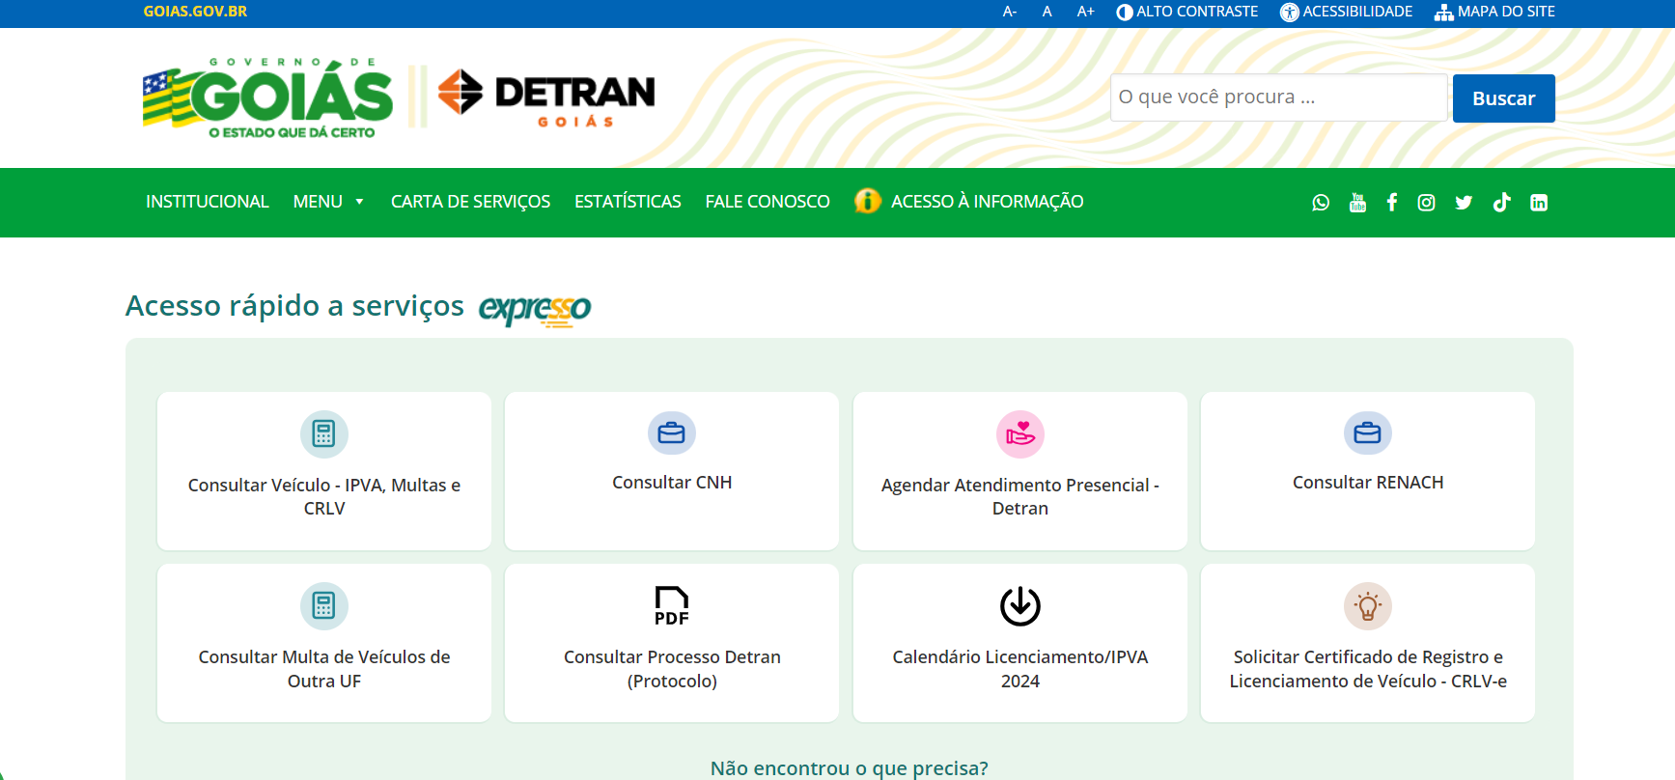Click the search input field

(x=1277, y=97)
